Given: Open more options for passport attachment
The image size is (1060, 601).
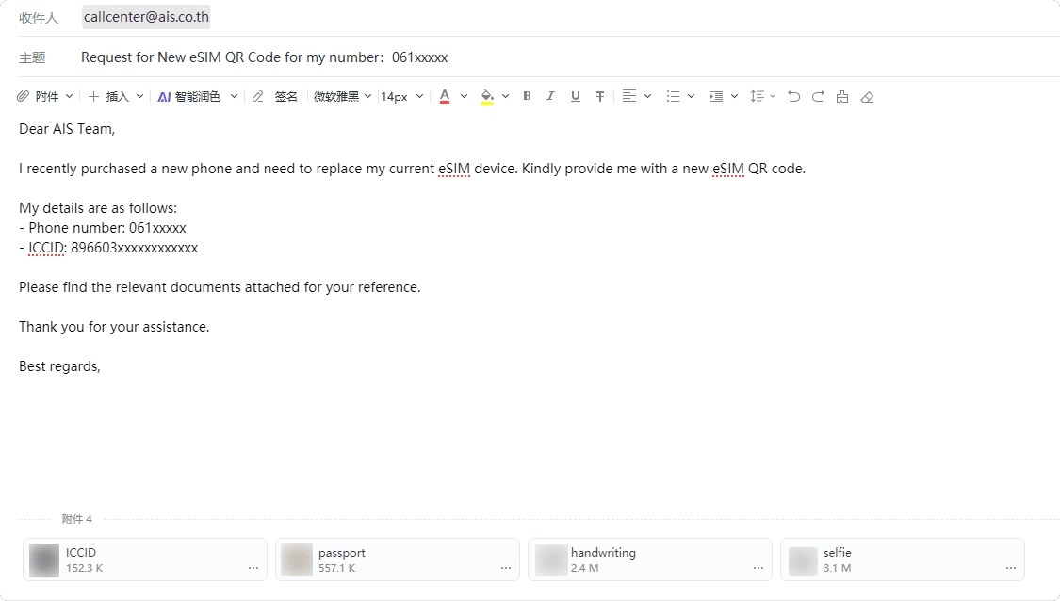Looking at the screenshot, I should pos(506,569).
